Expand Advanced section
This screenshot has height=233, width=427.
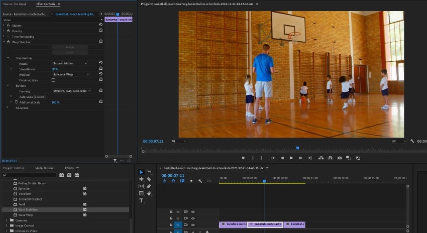coord(8,107)
